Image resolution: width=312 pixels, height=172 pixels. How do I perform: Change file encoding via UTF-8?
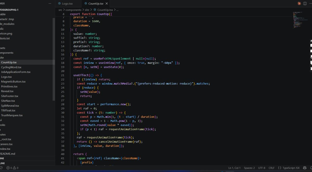click(x=262, y=168)
